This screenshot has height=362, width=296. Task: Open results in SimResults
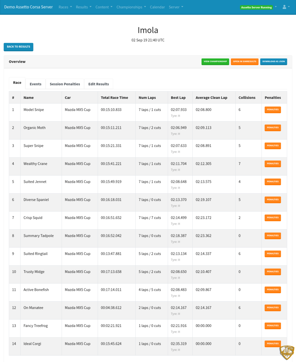(244, 62)
